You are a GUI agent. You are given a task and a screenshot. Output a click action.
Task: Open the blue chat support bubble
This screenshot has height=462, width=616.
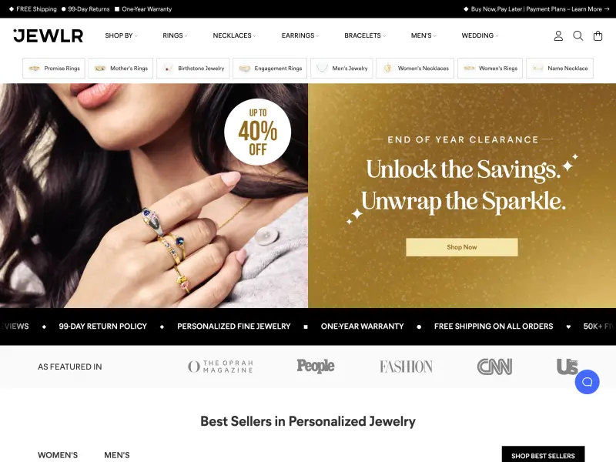click(587, 382)
